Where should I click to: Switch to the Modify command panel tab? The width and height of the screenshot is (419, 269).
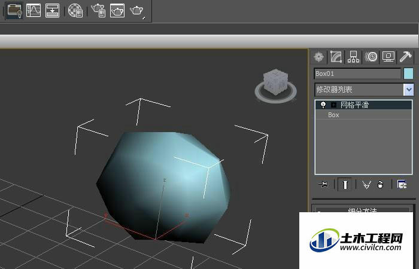pyautogui.click(x=336, y=57)
